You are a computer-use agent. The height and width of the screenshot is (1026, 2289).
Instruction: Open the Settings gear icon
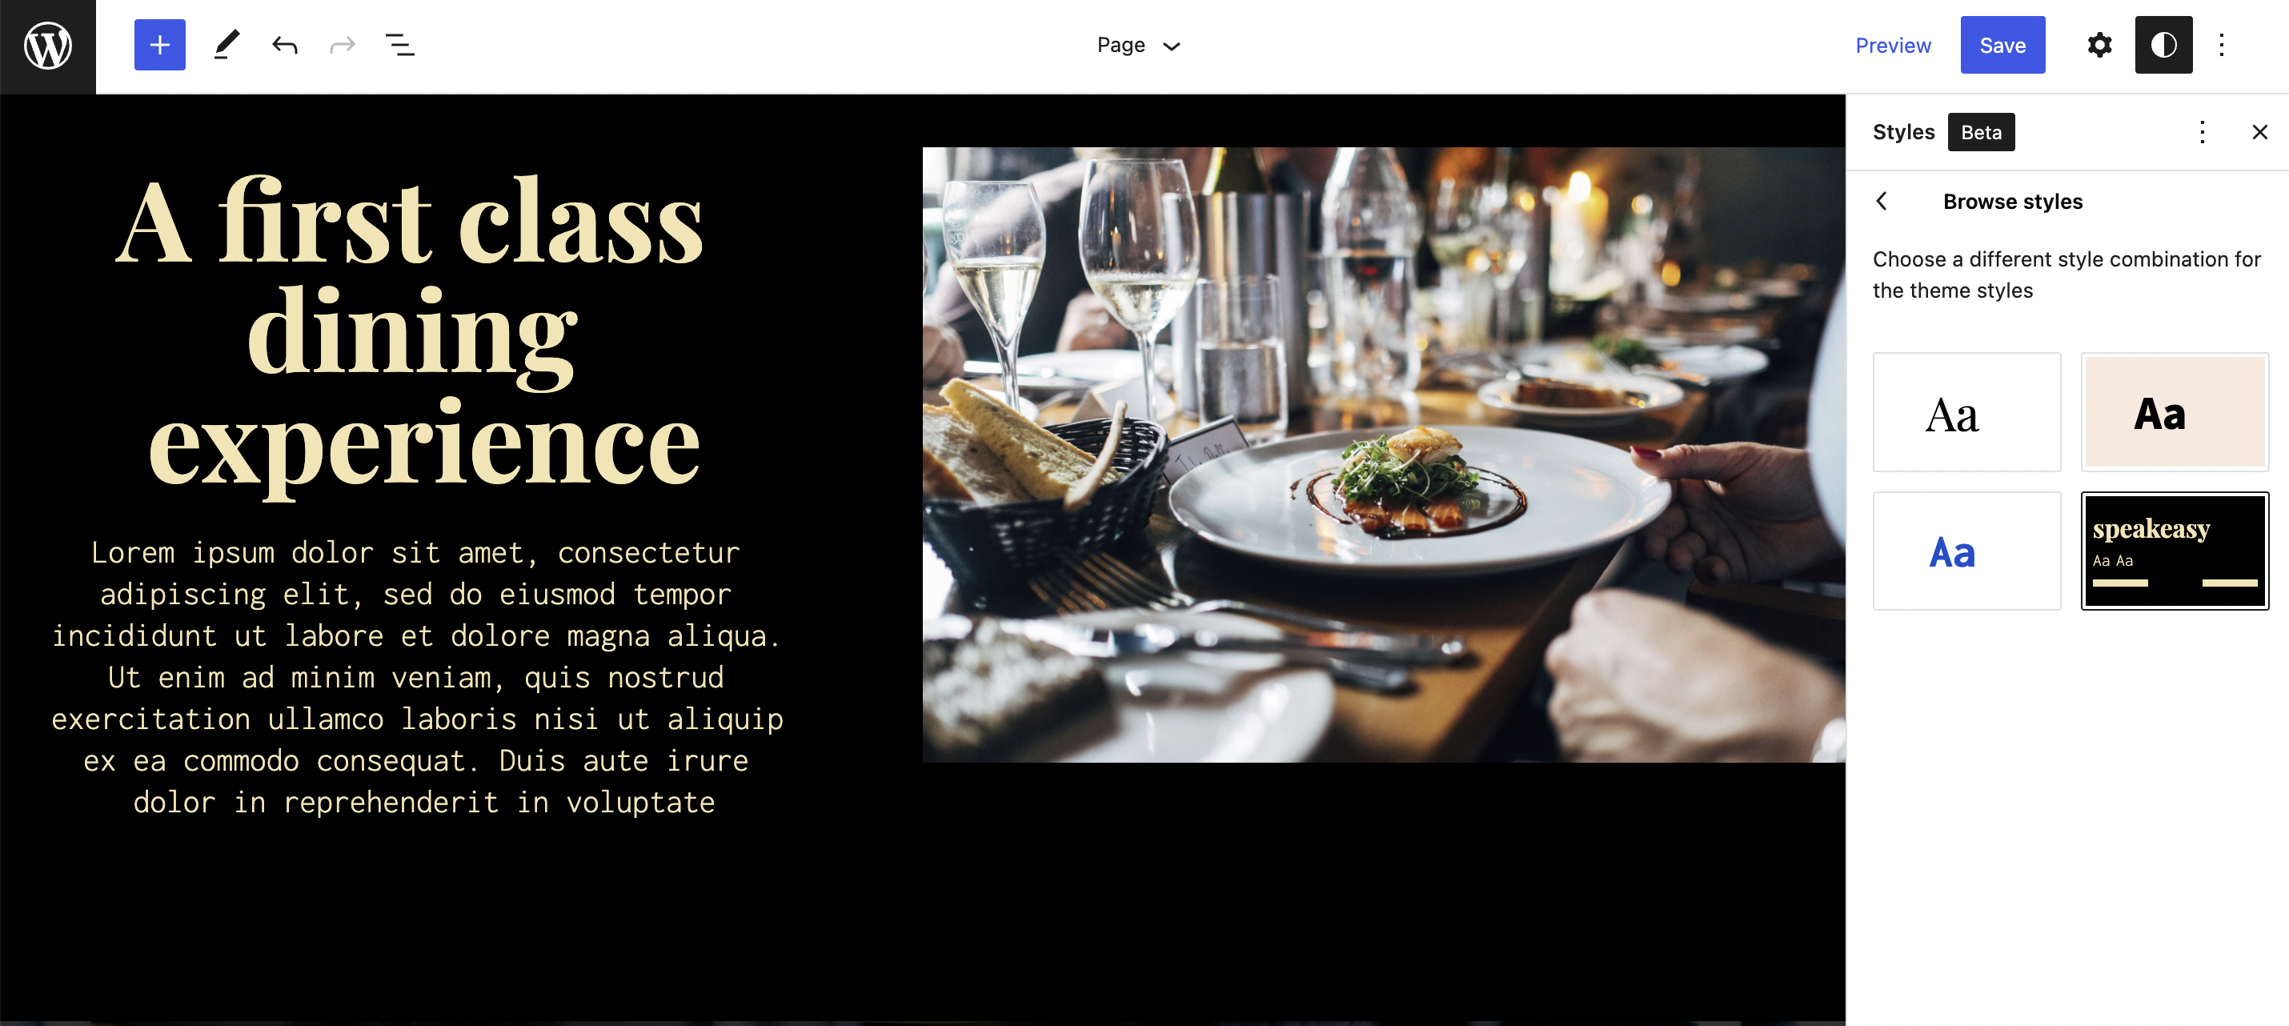click(2099, 46)
